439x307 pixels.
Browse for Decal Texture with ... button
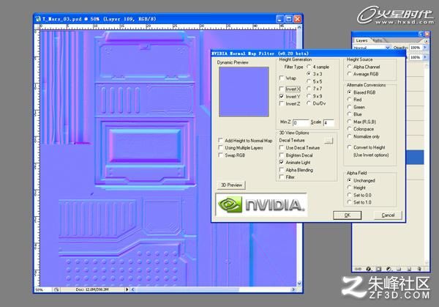(x=329, y=140)
